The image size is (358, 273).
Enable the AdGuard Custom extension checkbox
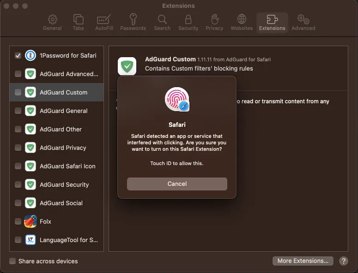click(x=18, y=92)
